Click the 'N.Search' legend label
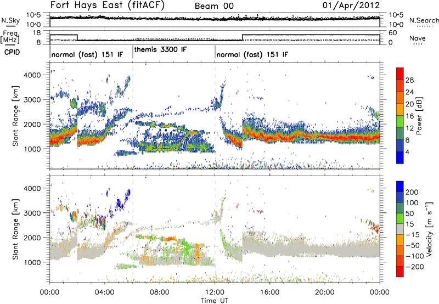Viewport: 439px width, 304px height. pyautogui.click(x=424, y=20)
